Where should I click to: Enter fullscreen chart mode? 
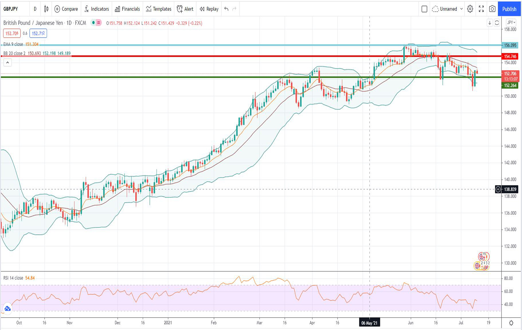[481, 9]
